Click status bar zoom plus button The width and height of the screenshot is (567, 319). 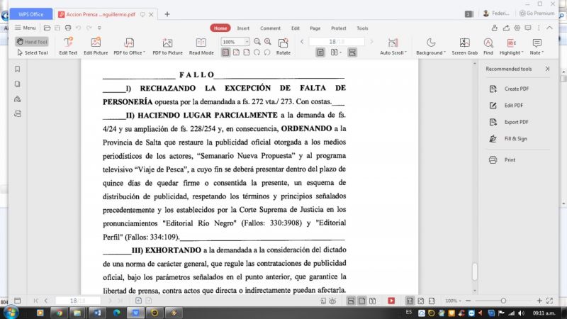pos(539,301)
